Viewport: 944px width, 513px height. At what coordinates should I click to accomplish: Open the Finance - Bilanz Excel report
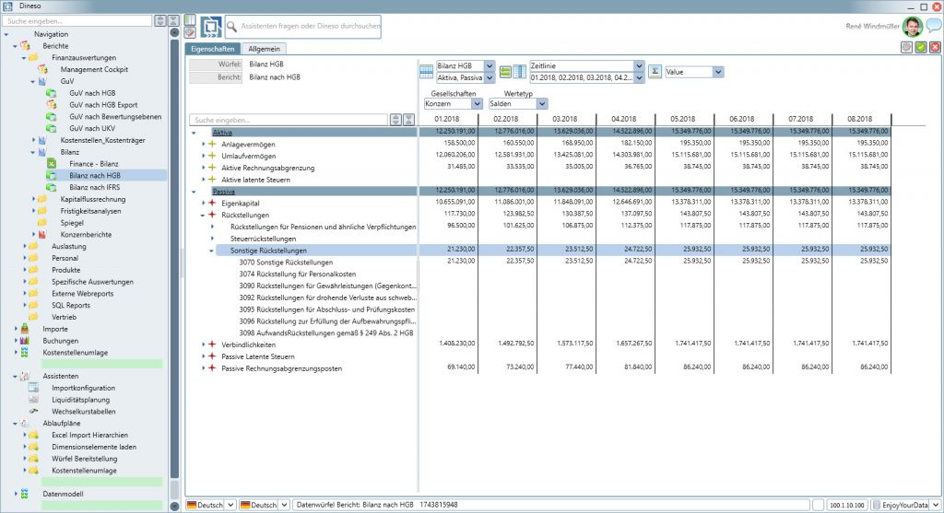(95, 163)
